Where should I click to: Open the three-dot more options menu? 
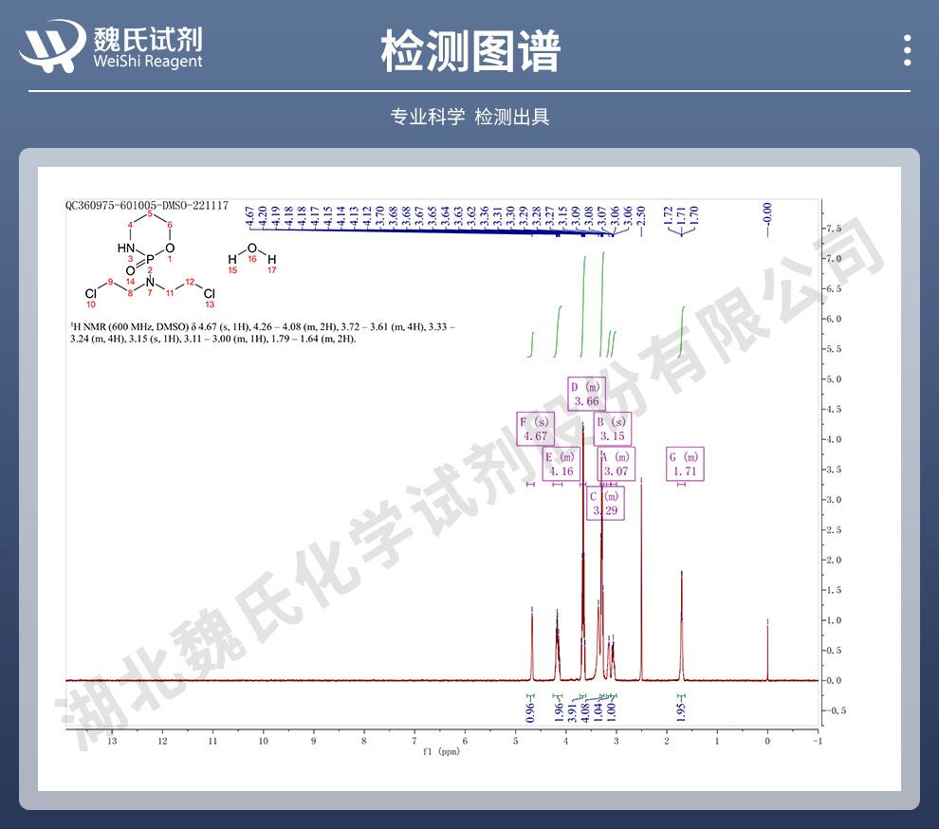[x=908, y=49]
